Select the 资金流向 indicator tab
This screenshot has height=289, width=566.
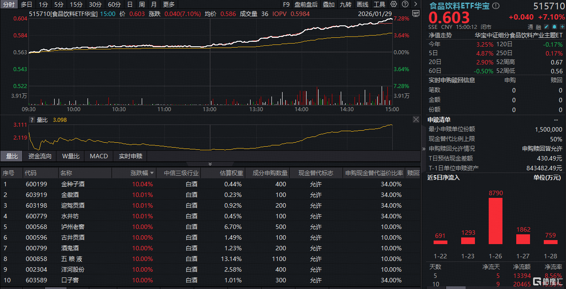(40, 156)
